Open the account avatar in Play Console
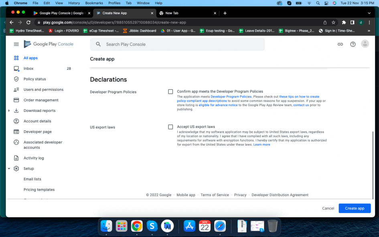Viewport: 379px width, 237px height. click(365, 44)
